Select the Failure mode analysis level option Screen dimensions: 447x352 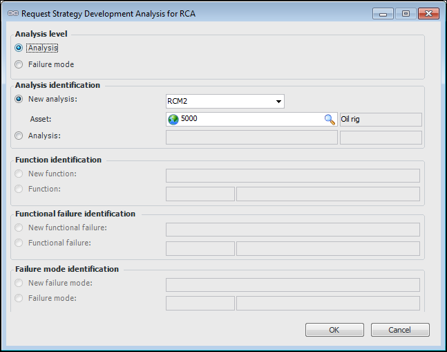pyautogui.click(x=19, y=64)
